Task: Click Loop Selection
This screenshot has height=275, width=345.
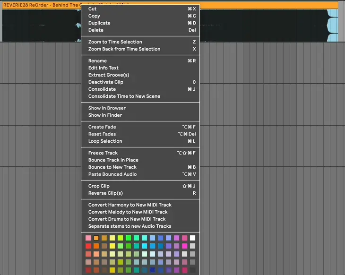Action: pos(140,141)
